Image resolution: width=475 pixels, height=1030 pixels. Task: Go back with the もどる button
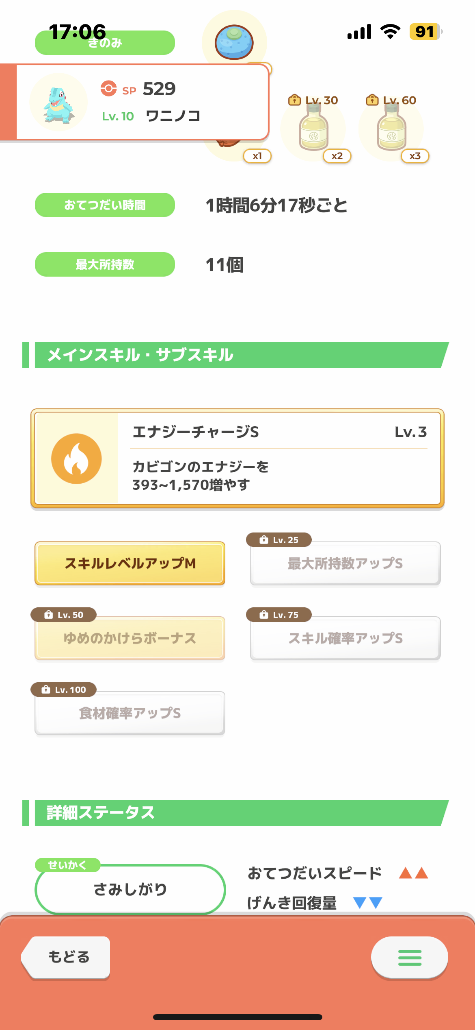pos(66,957)
